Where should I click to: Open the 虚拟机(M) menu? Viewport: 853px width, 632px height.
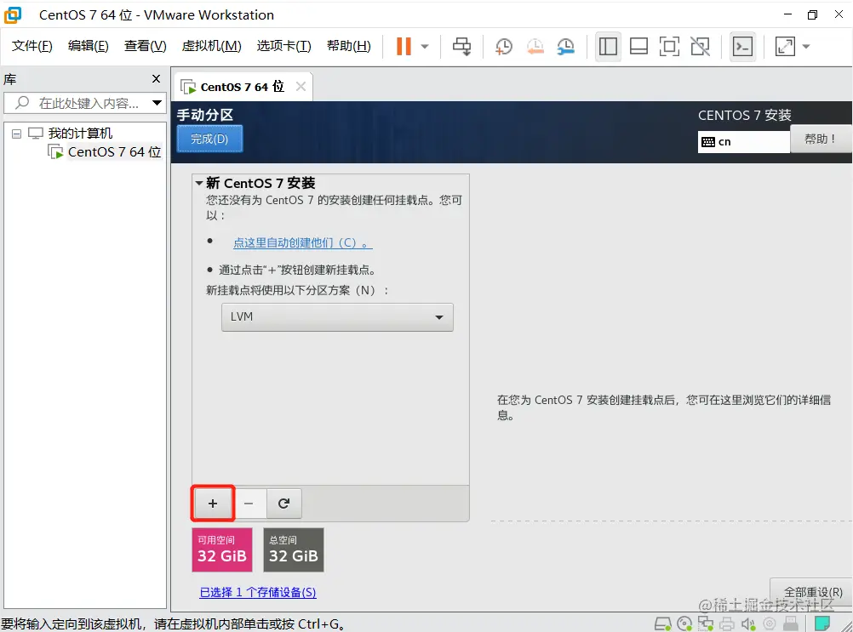click(212, 46)
